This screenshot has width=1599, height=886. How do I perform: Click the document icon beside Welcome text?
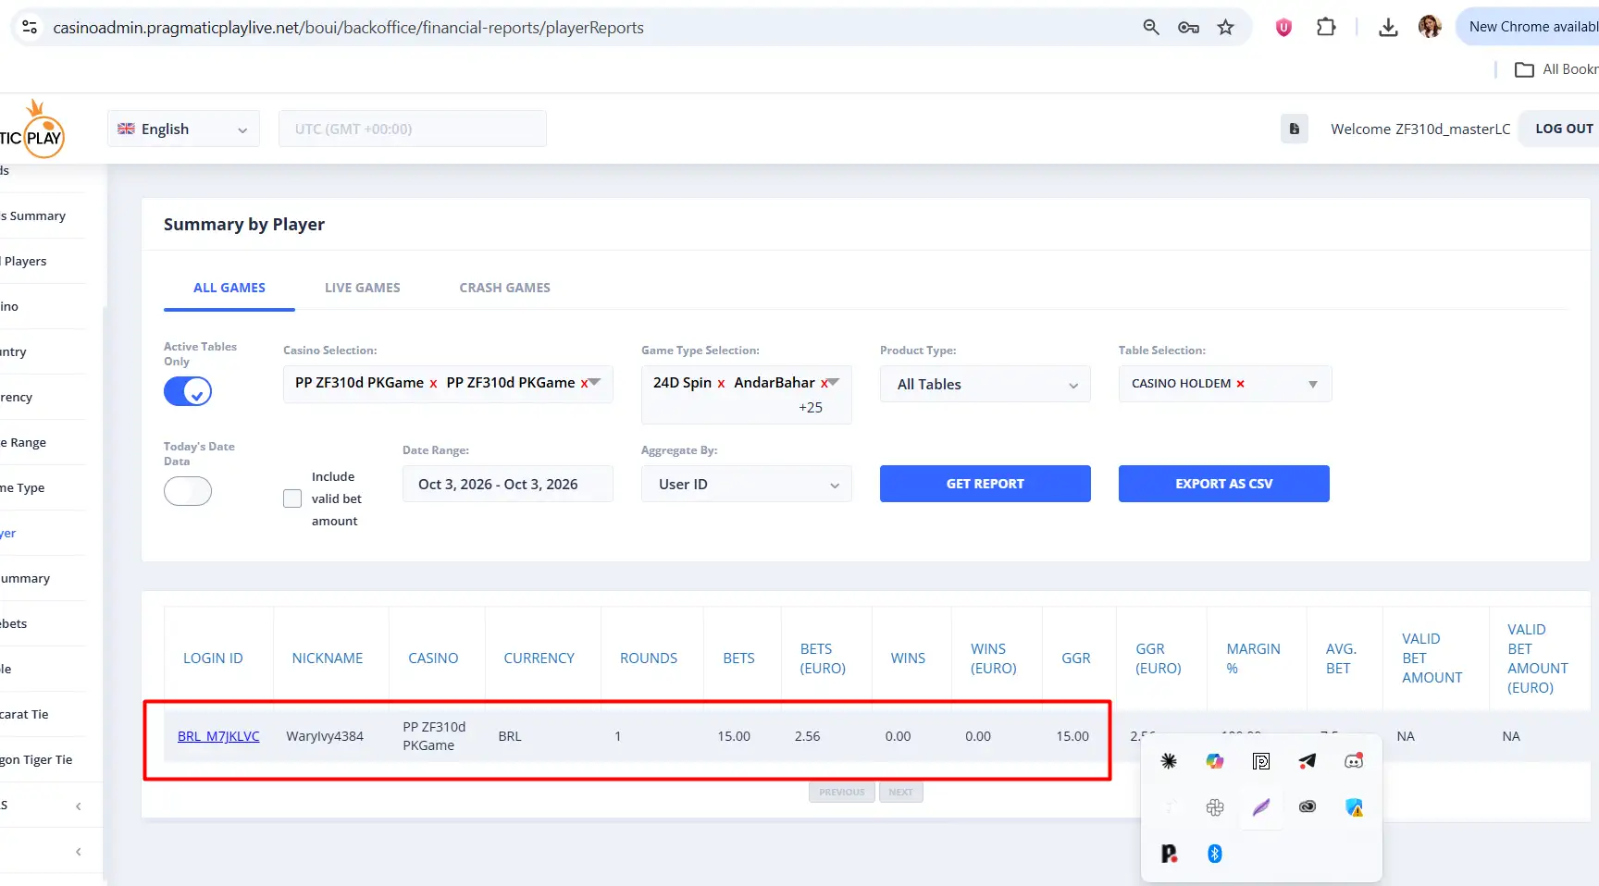coord(1295,129)
